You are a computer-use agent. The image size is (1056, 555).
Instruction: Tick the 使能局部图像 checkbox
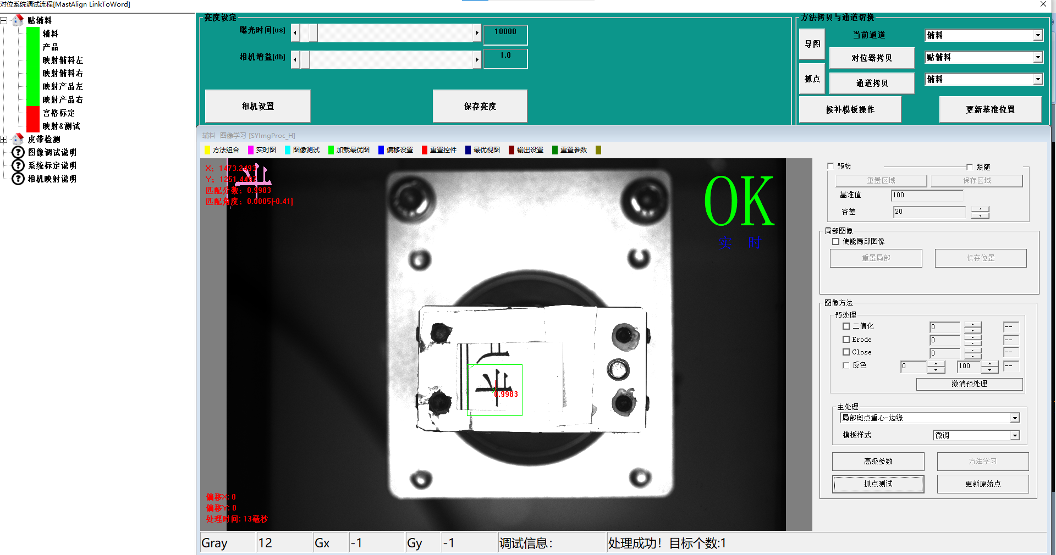[836, 242]
